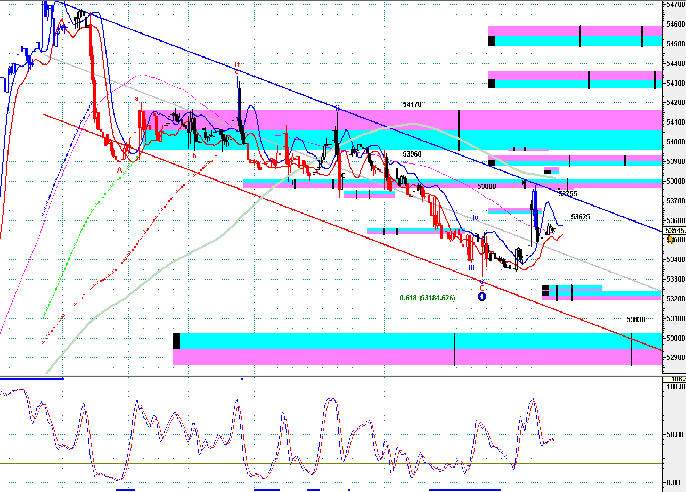Click the 53900 tick on price axis
This screenshot has height=492, width=686.
pyautogui.click(x=675, y=161)
